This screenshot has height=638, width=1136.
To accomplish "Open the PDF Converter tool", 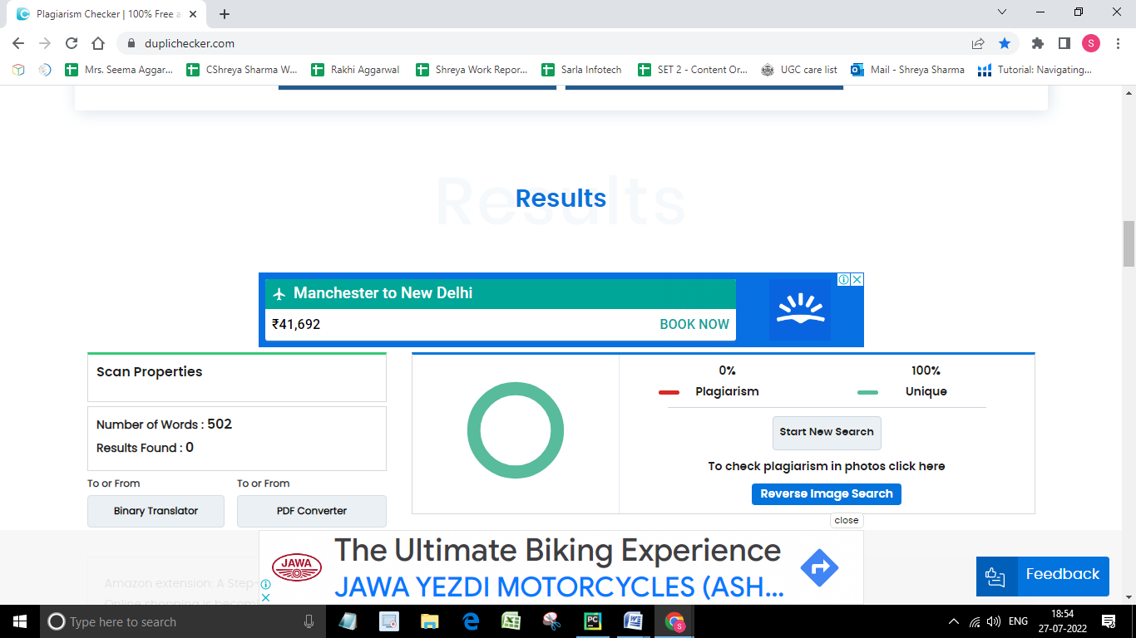I will click(x=312, y=511).
